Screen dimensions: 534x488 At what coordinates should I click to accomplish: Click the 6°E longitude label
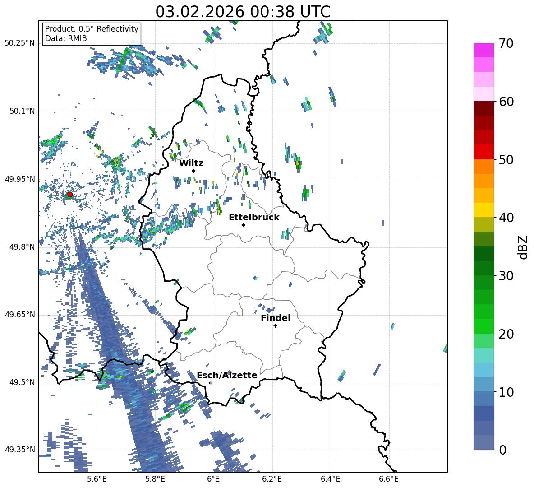click(213, 479)
